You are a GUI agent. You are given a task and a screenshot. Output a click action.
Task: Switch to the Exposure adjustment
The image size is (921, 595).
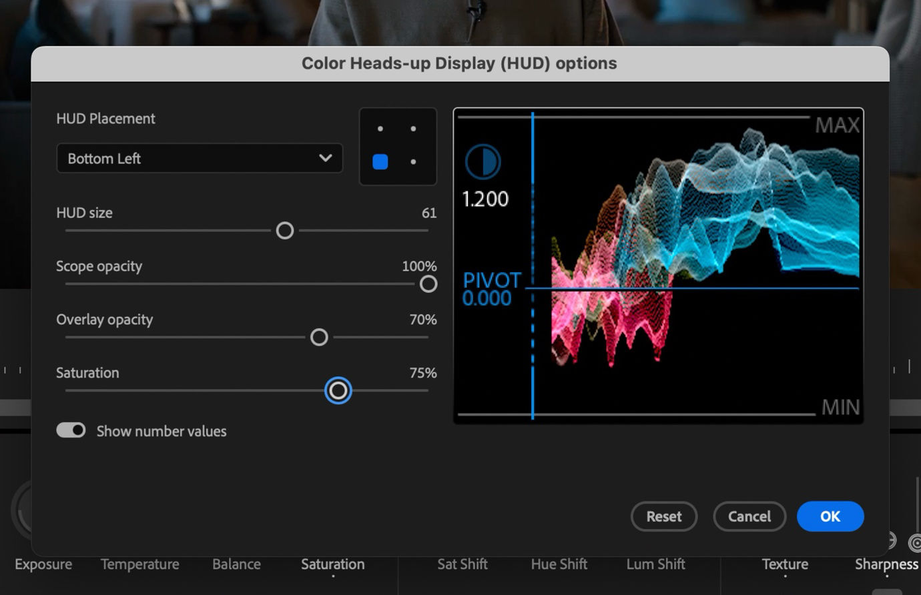pos(42,564)
